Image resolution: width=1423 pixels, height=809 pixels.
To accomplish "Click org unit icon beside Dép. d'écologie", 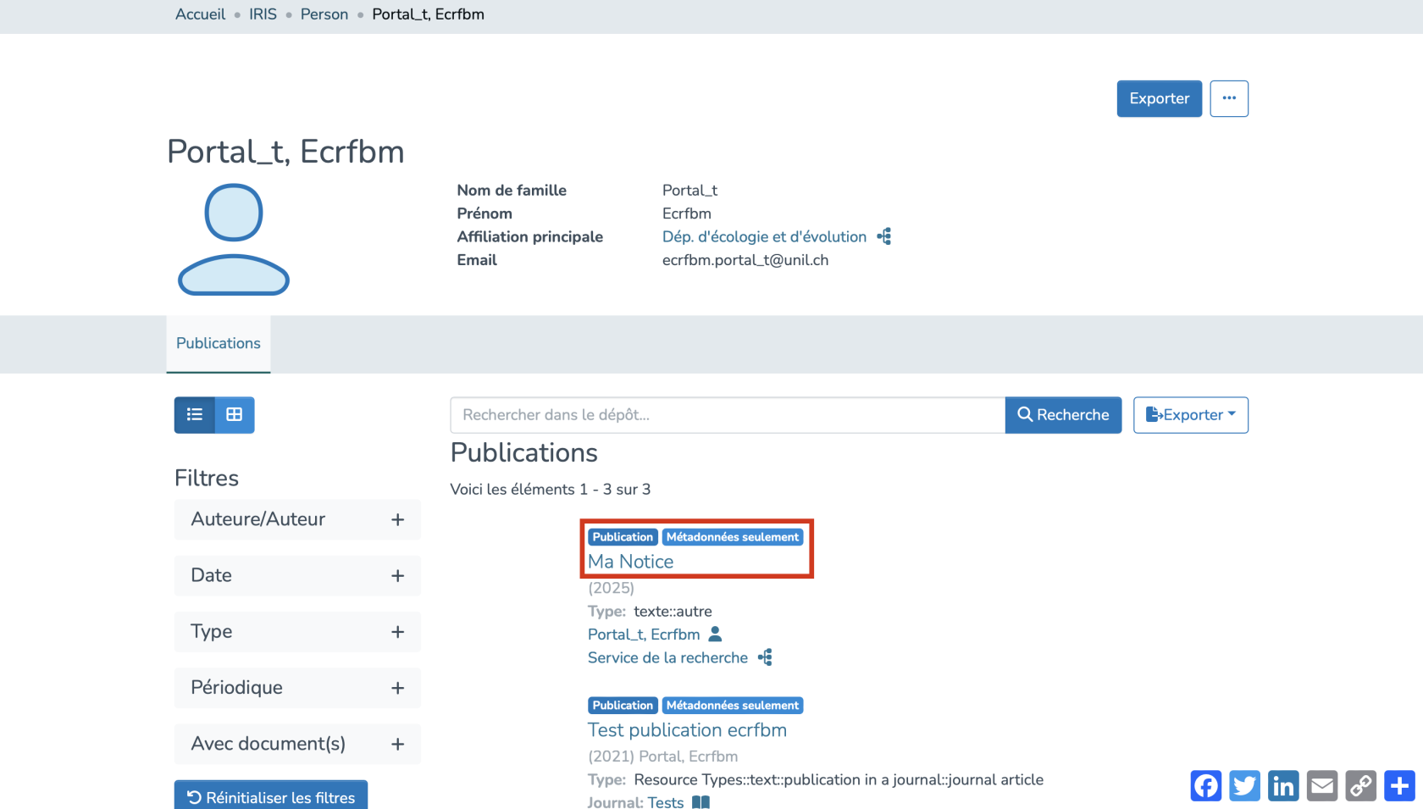I will click(x=884, y=236).
